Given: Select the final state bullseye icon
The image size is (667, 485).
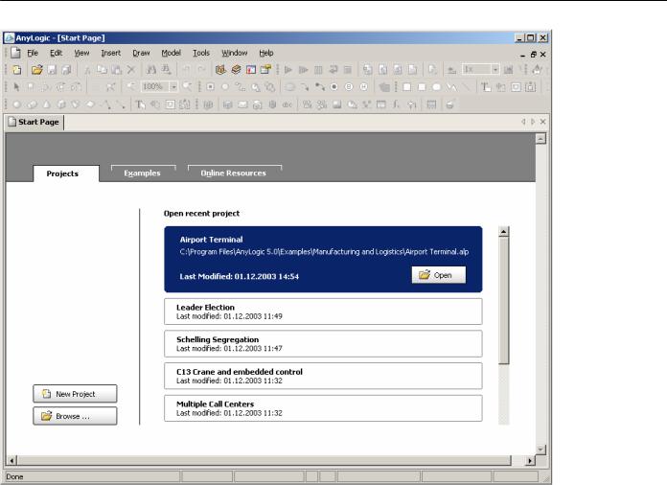Looking at the screenshot, I should [334, 87].
